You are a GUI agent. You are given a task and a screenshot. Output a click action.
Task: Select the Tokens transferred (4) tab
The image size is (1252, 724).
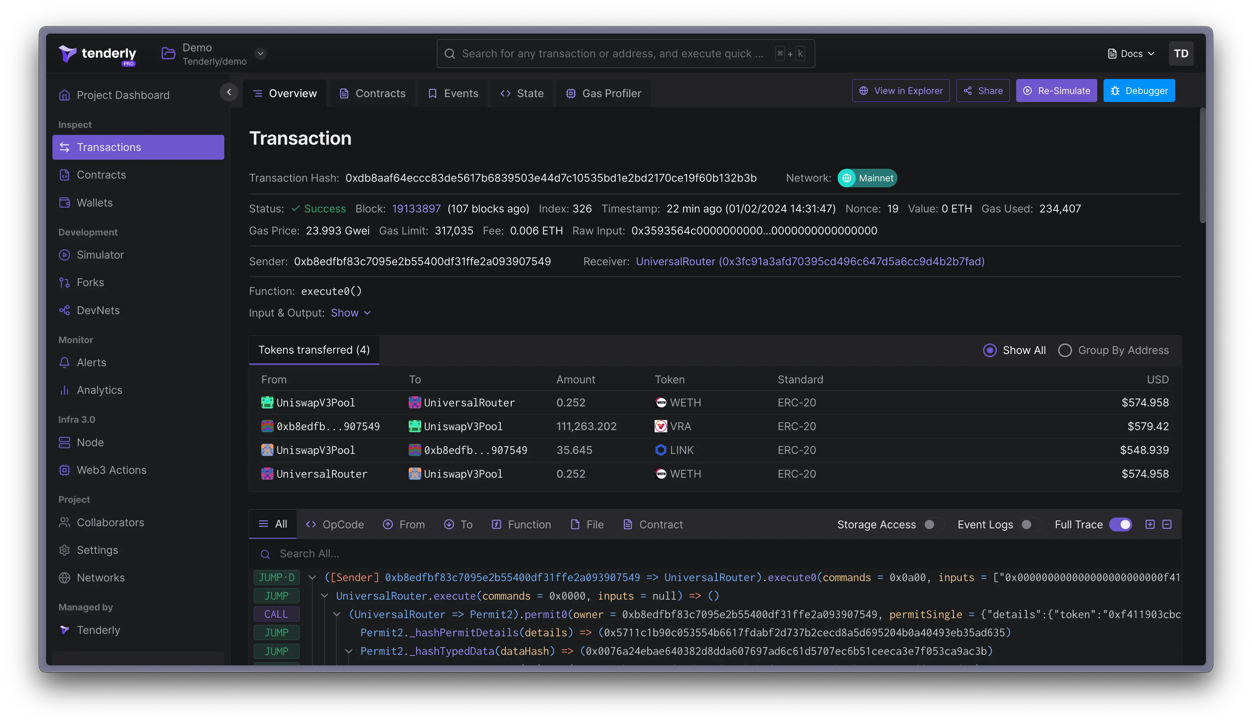pyautogui.click(x=314, y=350)
